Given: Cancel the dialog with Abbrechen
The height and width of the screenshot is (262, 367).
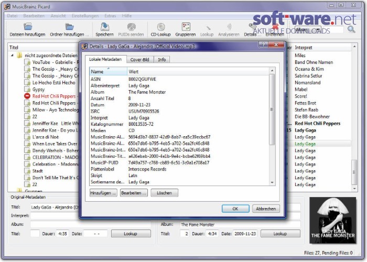Looking at the screenshot, I should point(266,209).
